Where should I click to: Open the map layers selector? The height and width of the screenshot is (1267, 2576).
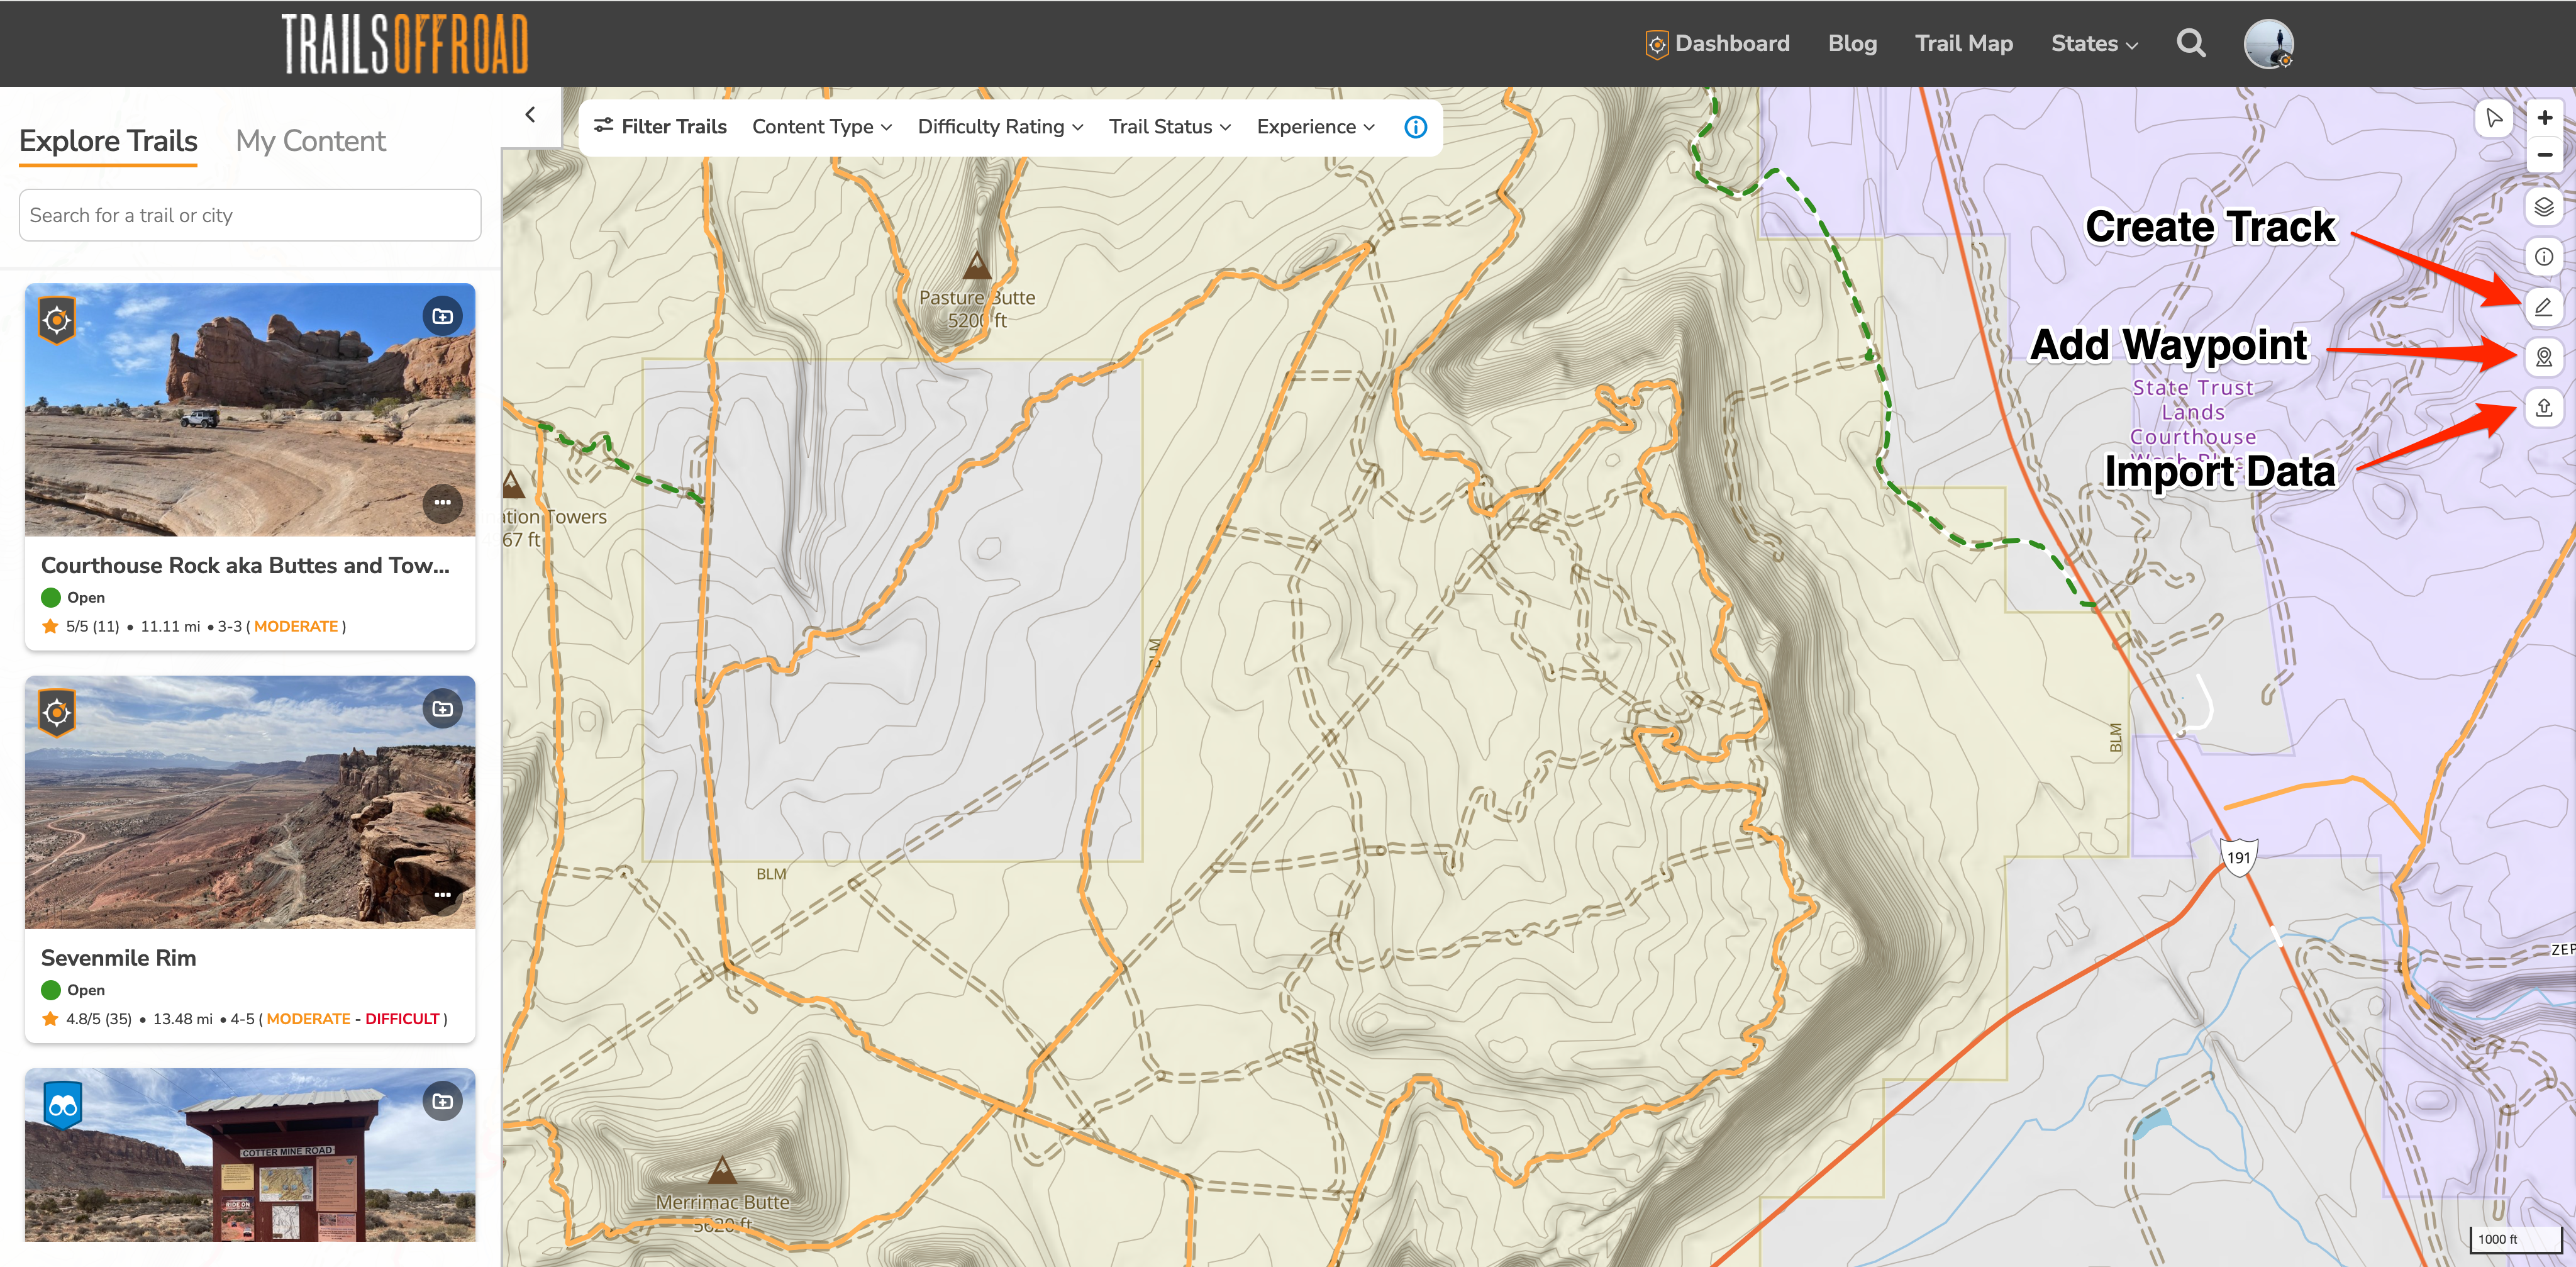(2544, 207)
